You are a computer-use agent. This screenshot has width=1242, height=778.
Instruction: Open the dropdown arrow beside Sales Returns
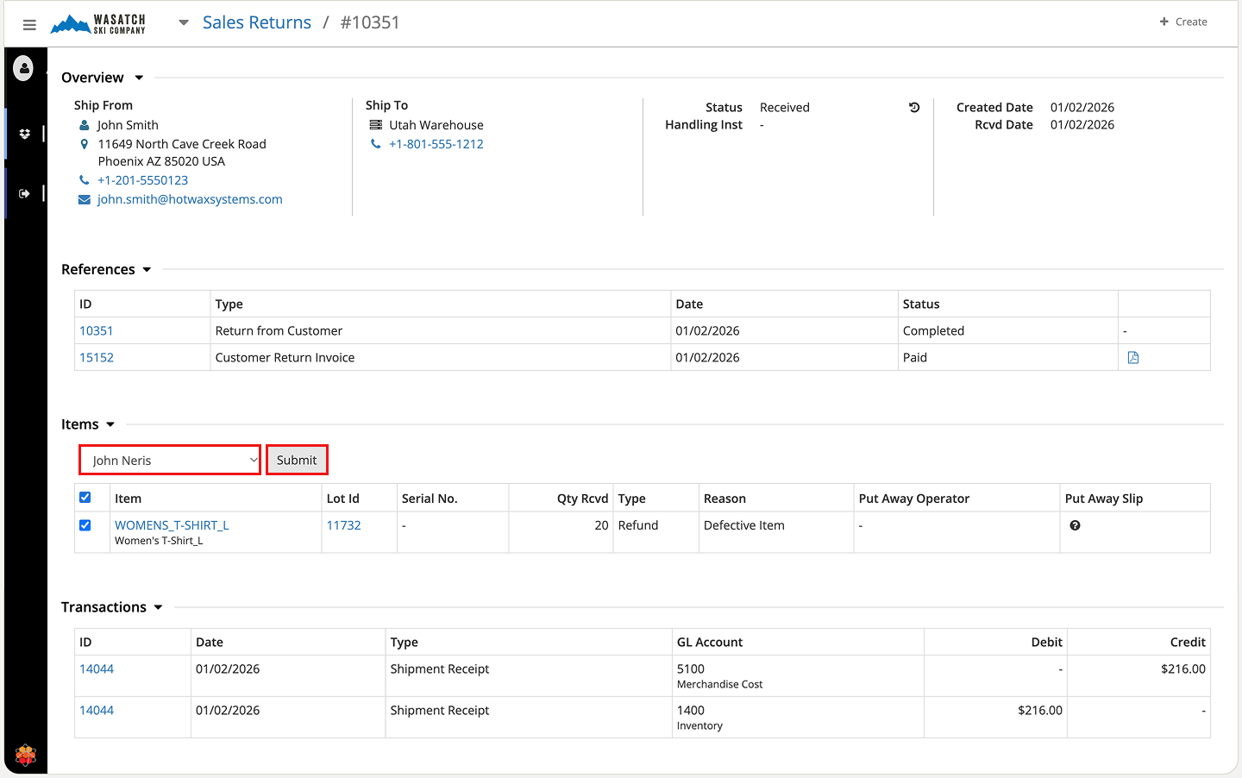click(x=184, y=23)
